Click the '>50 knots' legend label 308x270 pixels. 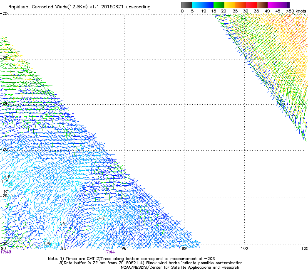tap(296, 11)
